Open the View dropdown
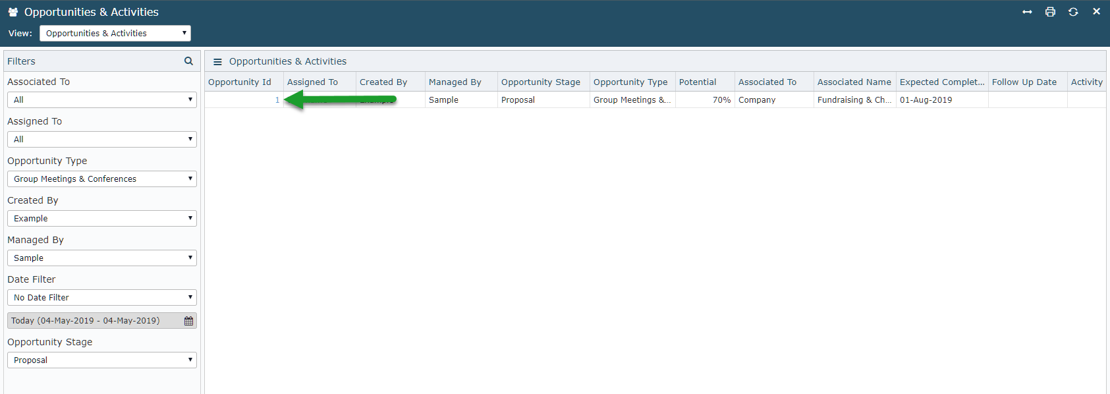 [115, 33]
